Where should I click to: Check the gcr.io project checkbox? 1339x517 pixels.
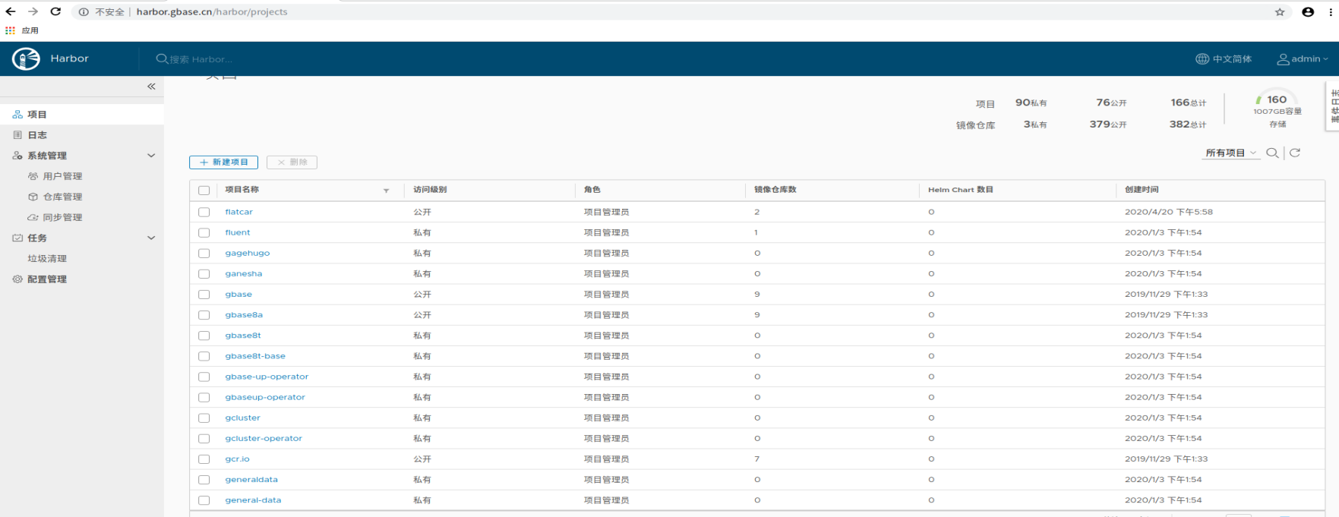point(204,459)
